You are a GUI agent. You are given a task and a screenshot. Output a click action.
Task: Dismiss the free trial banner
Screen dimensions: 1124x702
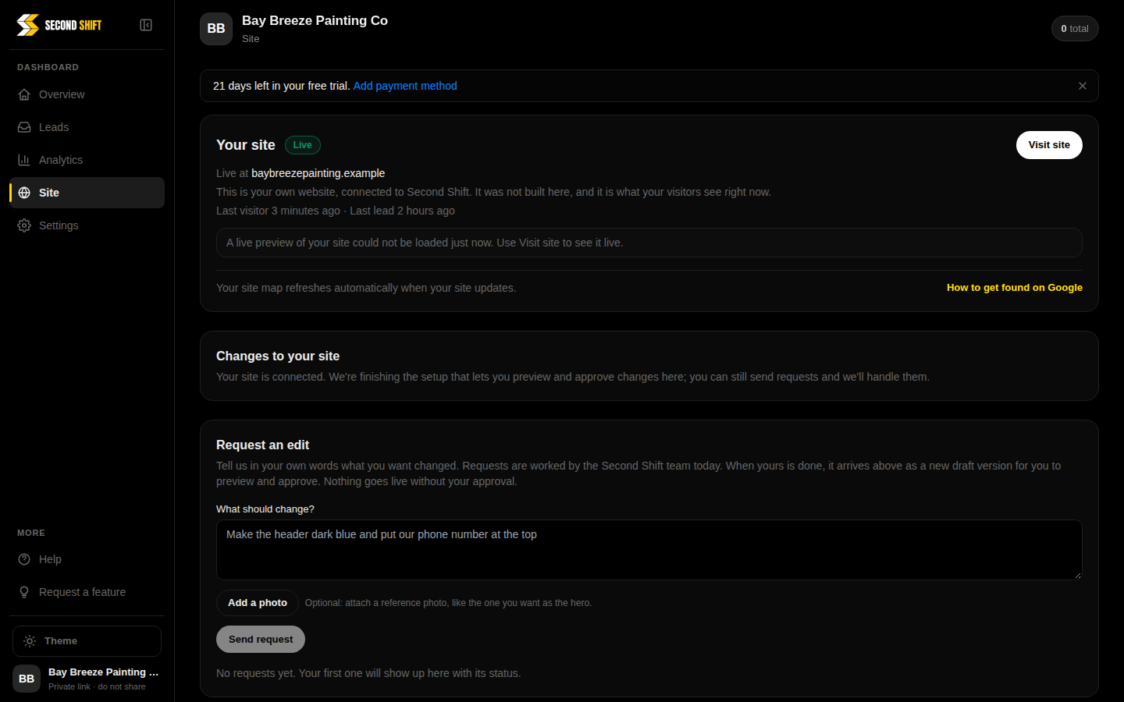tap(1083, 86)
